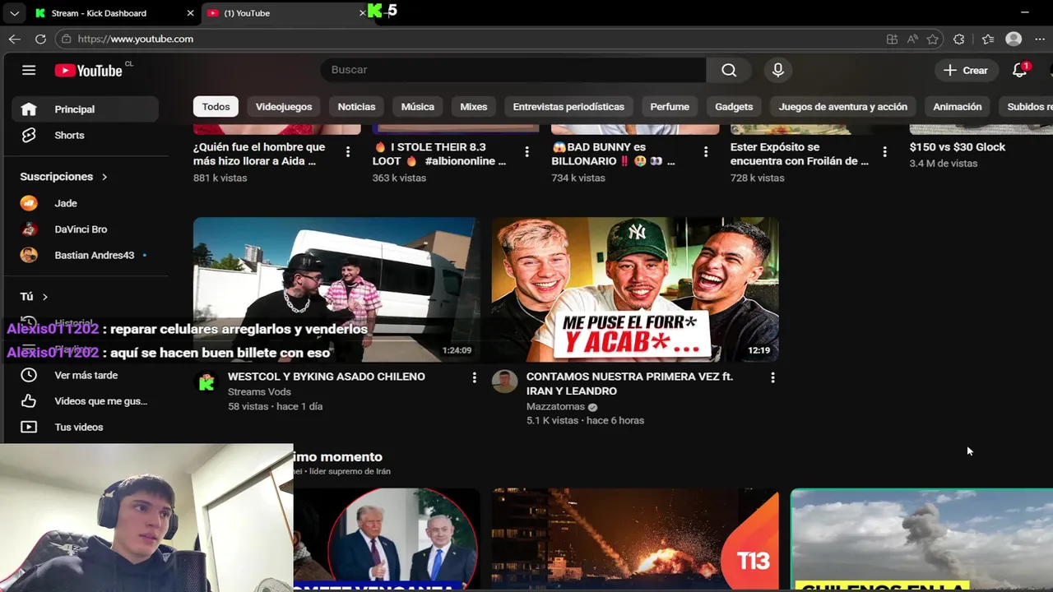The width and height of the screenshot is (1053, 592).
Task: Open options for WESTCOL Y BYKING video
Action: tap(474, 377)
